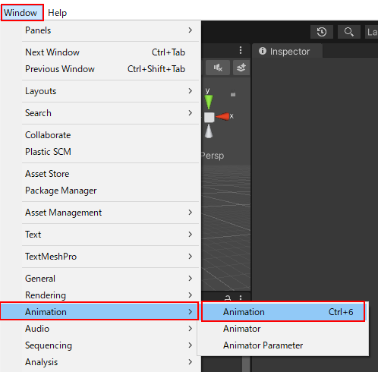378x372 pixels.
Task: Open lower panel three-dot menu
Action: (241, 298)
